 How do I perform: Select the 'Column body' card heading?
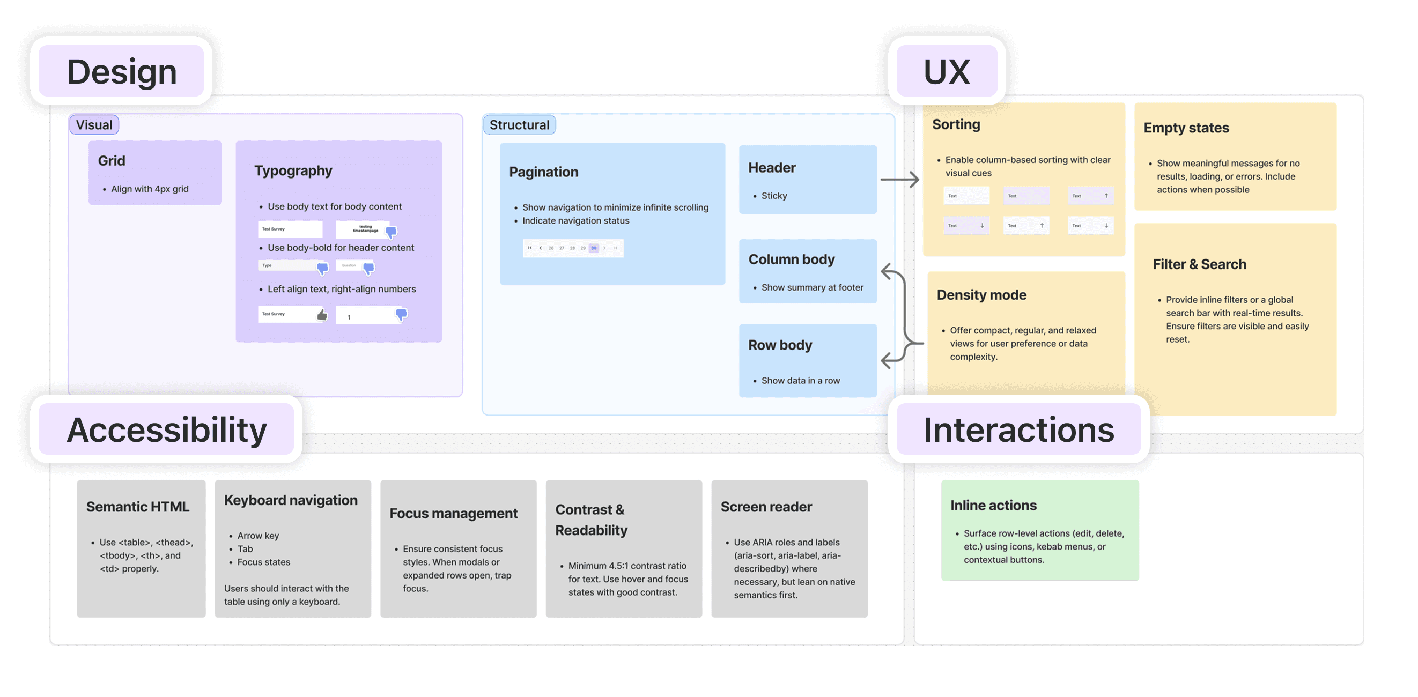792,259
